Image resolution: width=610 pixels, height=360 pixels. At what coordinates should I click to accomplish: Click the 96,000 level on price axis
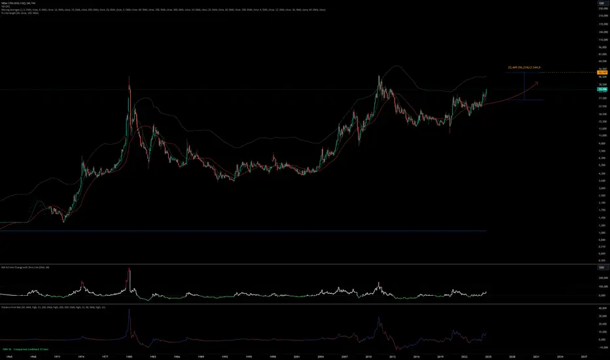click(603, 47)
